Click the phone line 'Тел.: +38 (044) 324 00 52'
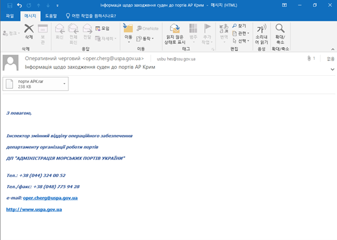Image resolution: width=337 pixels, height=240 pixels. point(36,175)
